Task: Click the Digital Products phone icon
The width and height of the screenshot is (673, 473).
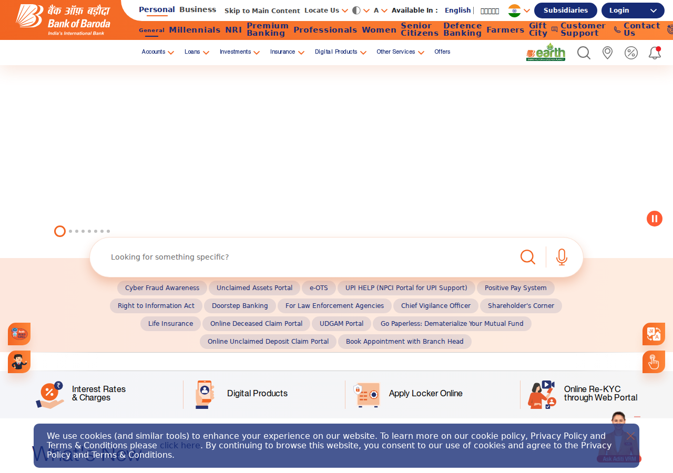Action: point(205,394)
